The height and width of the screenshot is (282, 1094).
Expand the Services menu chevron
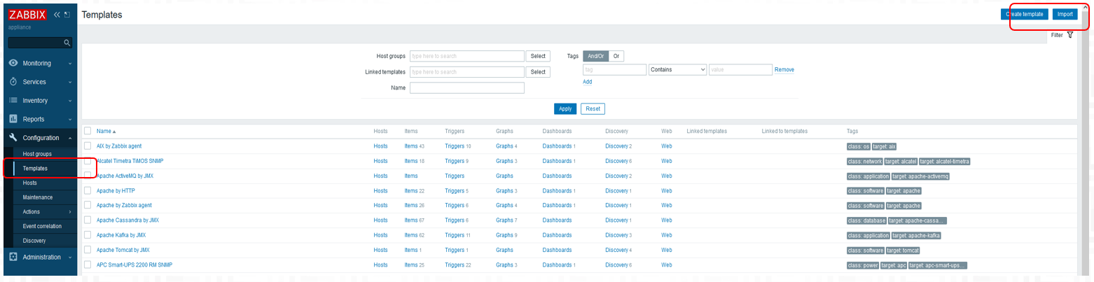coord(70,83)
